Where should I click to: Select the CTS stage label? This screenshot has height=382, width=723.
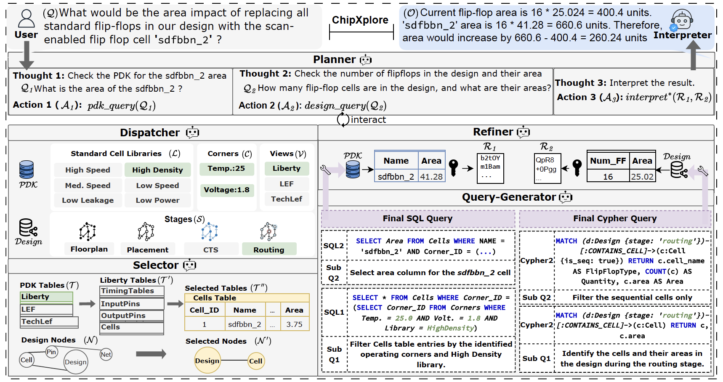pos(211,249)
